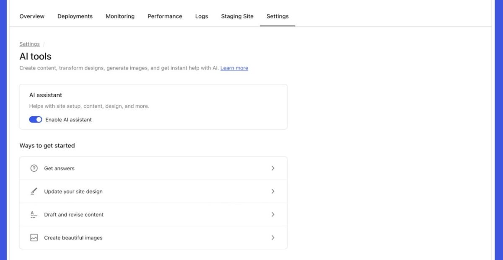Click the question mark icon beside Get answers
This screenshot has height=260, width=503.
pyautogui.click(x=34, y=168)
